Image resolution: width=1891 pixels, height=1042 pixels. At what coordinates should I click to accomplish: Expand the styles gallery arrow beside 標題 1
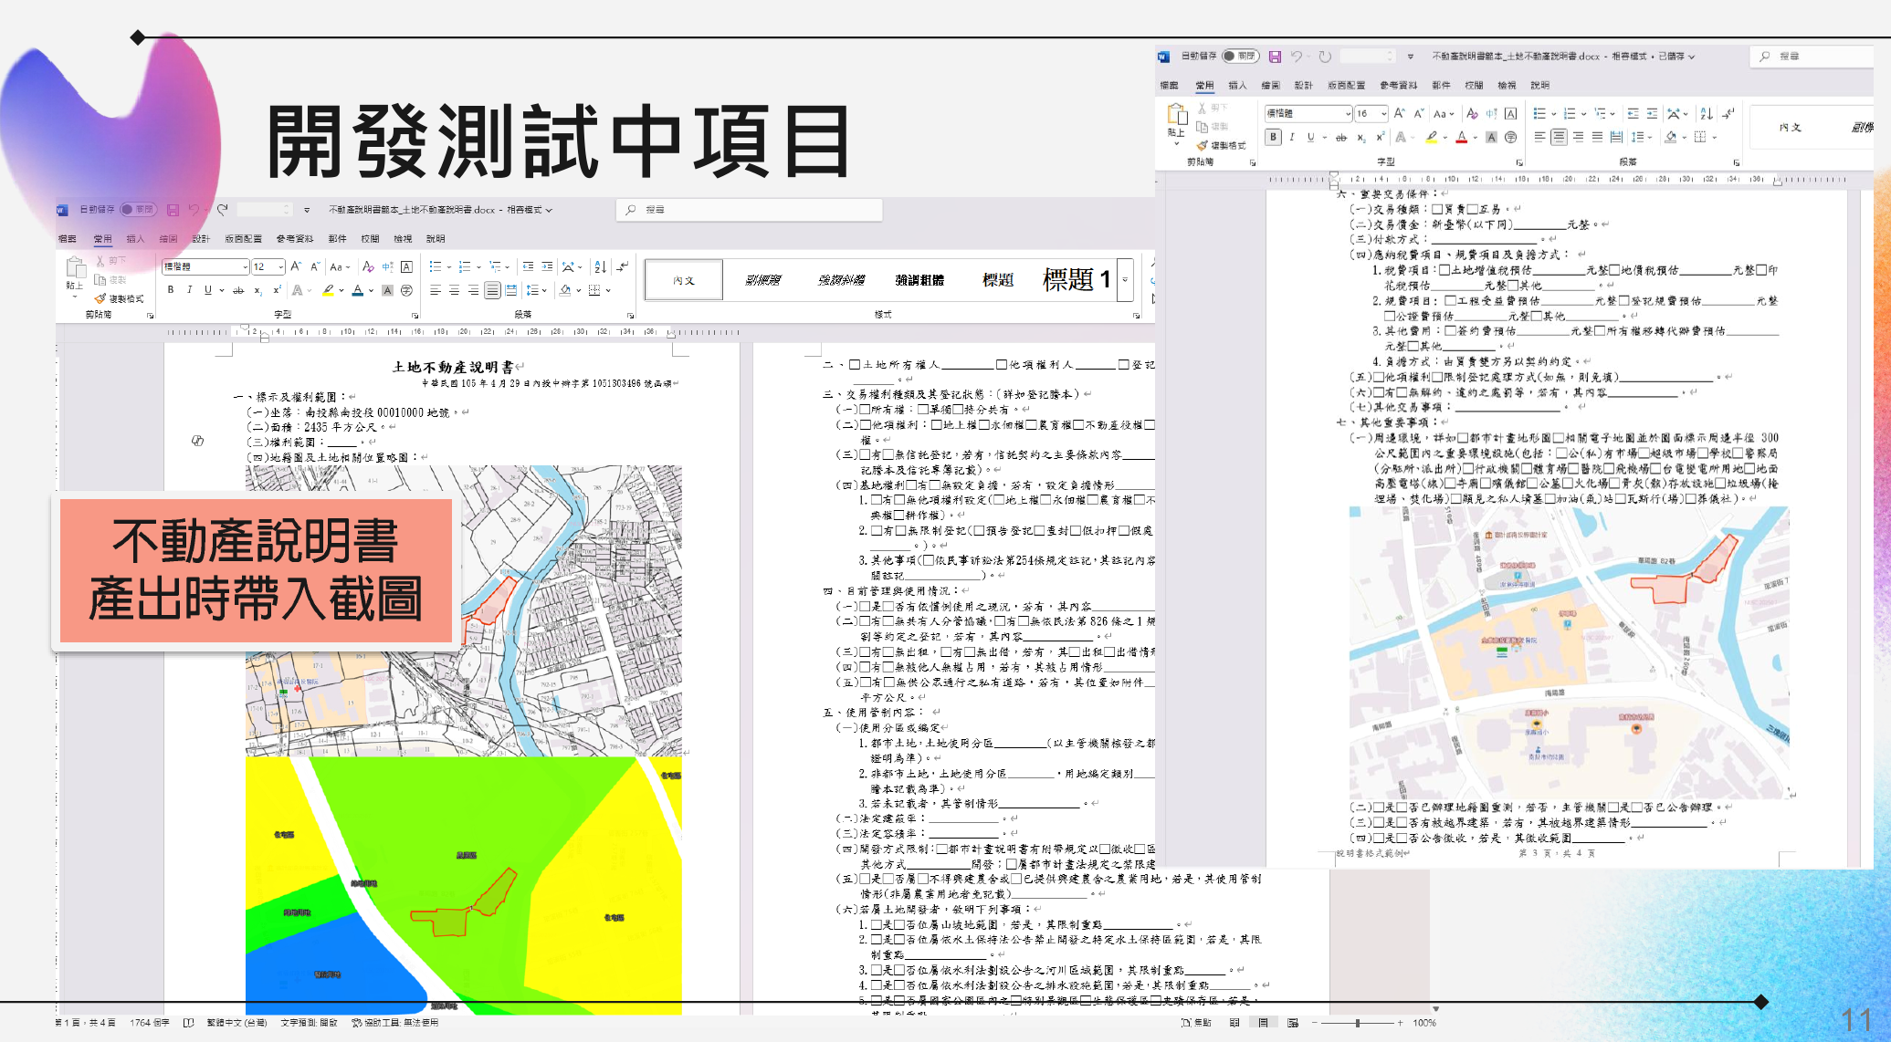[1126, 280]
